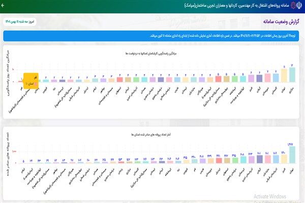
Task: Click the گزارش وضعیت سامانه page heading
Action: point(279,23)
